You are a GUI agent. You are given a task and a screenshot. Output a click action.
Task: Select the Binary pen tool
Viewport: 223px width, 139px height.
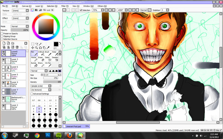pos(41,64)
